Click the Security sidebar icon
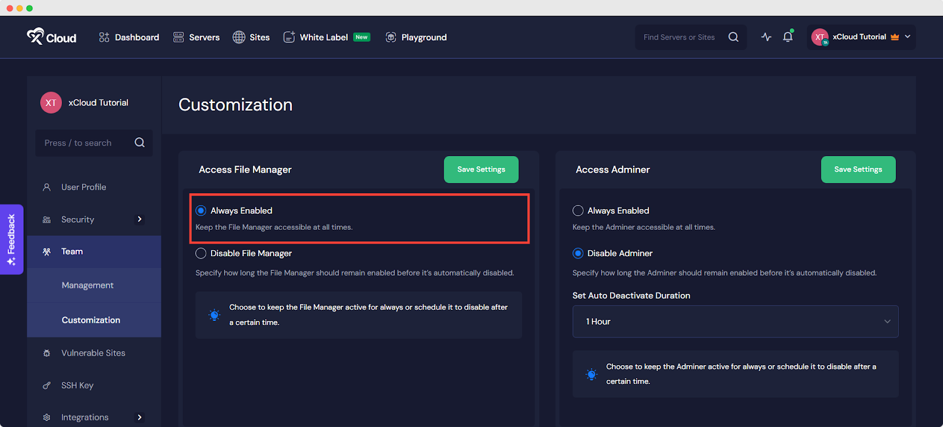 coord(47,220)
